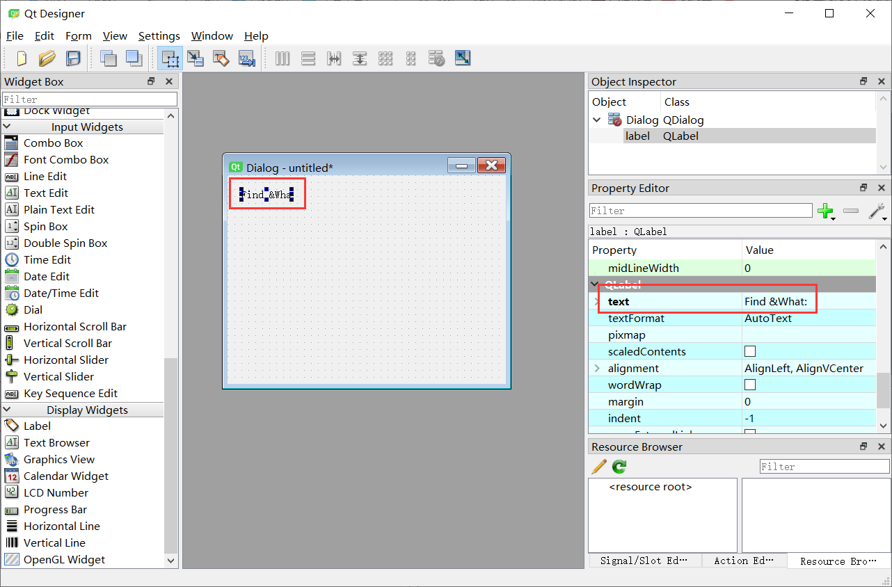
Task: Click the Property Editor scroll up arrow
Action: [x=884, y=246]
